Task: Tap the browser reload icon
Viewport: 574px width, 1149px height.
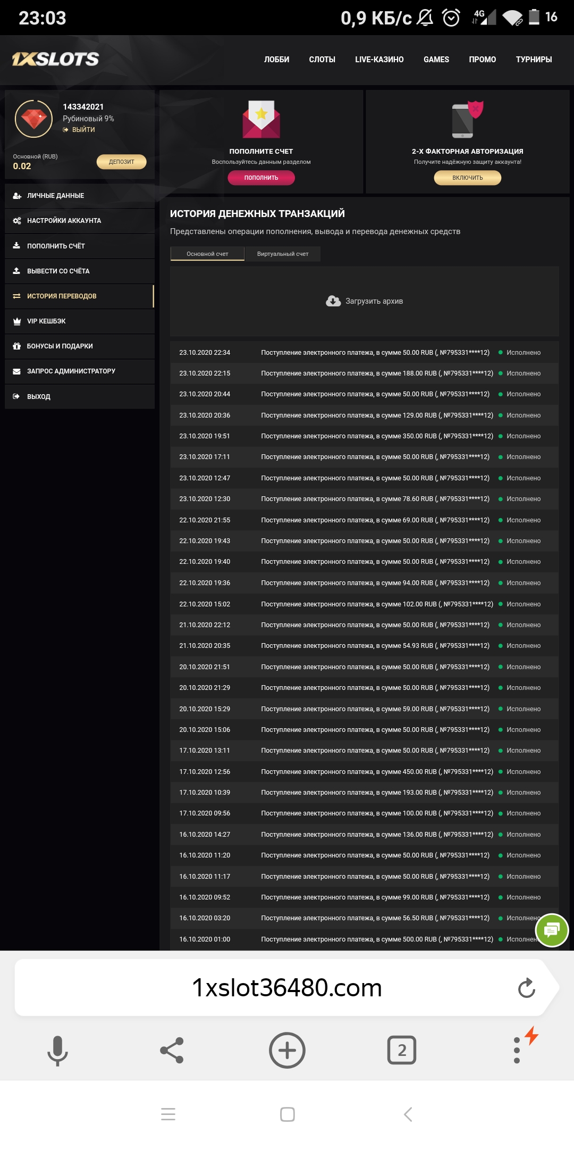Action: click(526, 988)
